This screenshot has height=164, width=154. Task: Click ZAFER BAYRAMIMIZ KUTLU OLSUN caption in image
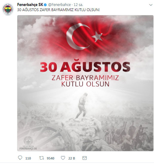click(85, 81)
